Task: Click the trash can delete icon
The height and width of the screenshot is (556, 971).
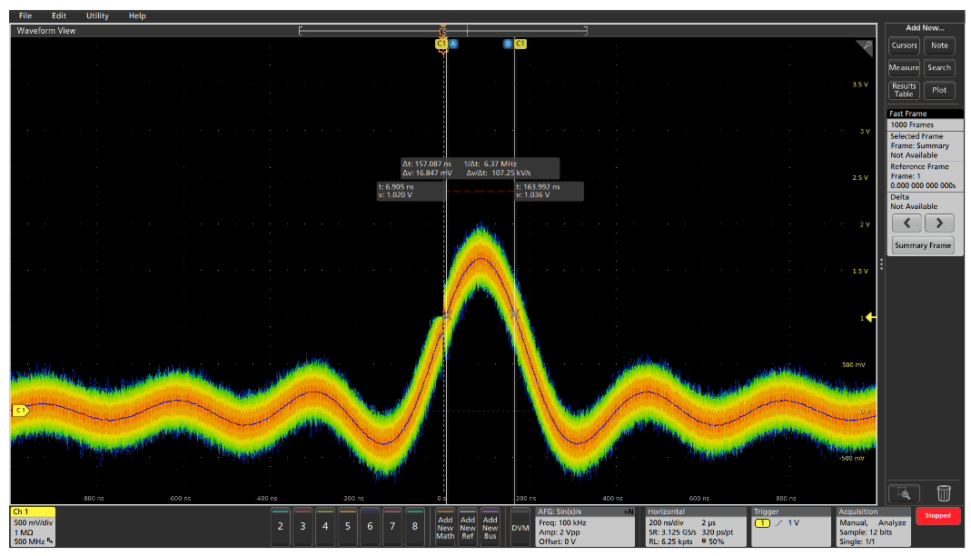Action: [944, 493]
